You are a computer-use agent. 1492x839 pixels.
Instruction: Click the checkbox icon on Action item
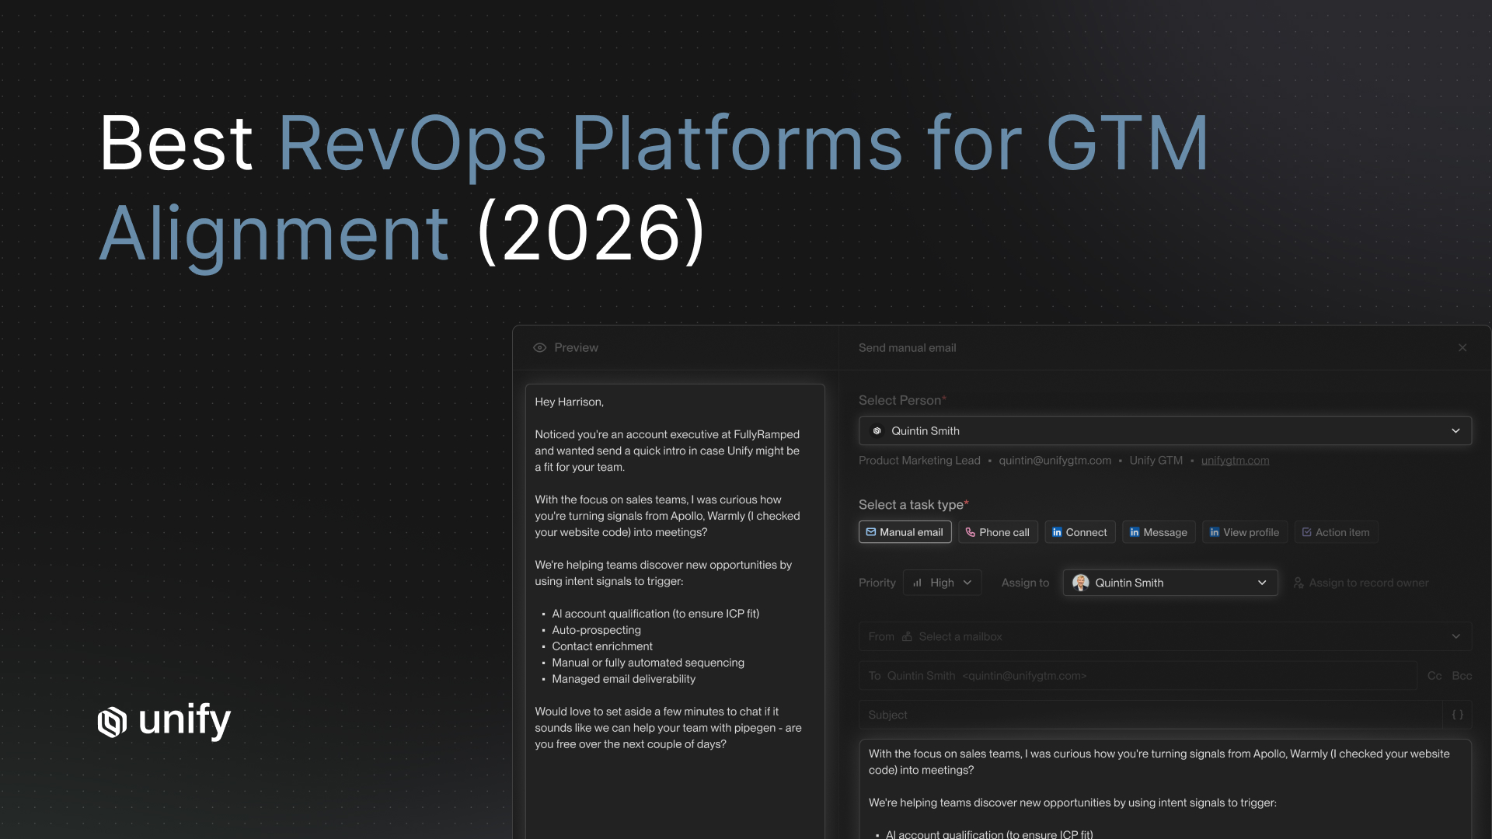pyautogui.click(x=1307, y=532)
